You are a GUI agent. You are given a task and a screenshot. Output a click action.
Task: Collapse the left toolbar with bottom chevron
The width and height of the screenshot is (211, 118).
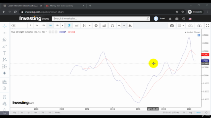(5, 113)
